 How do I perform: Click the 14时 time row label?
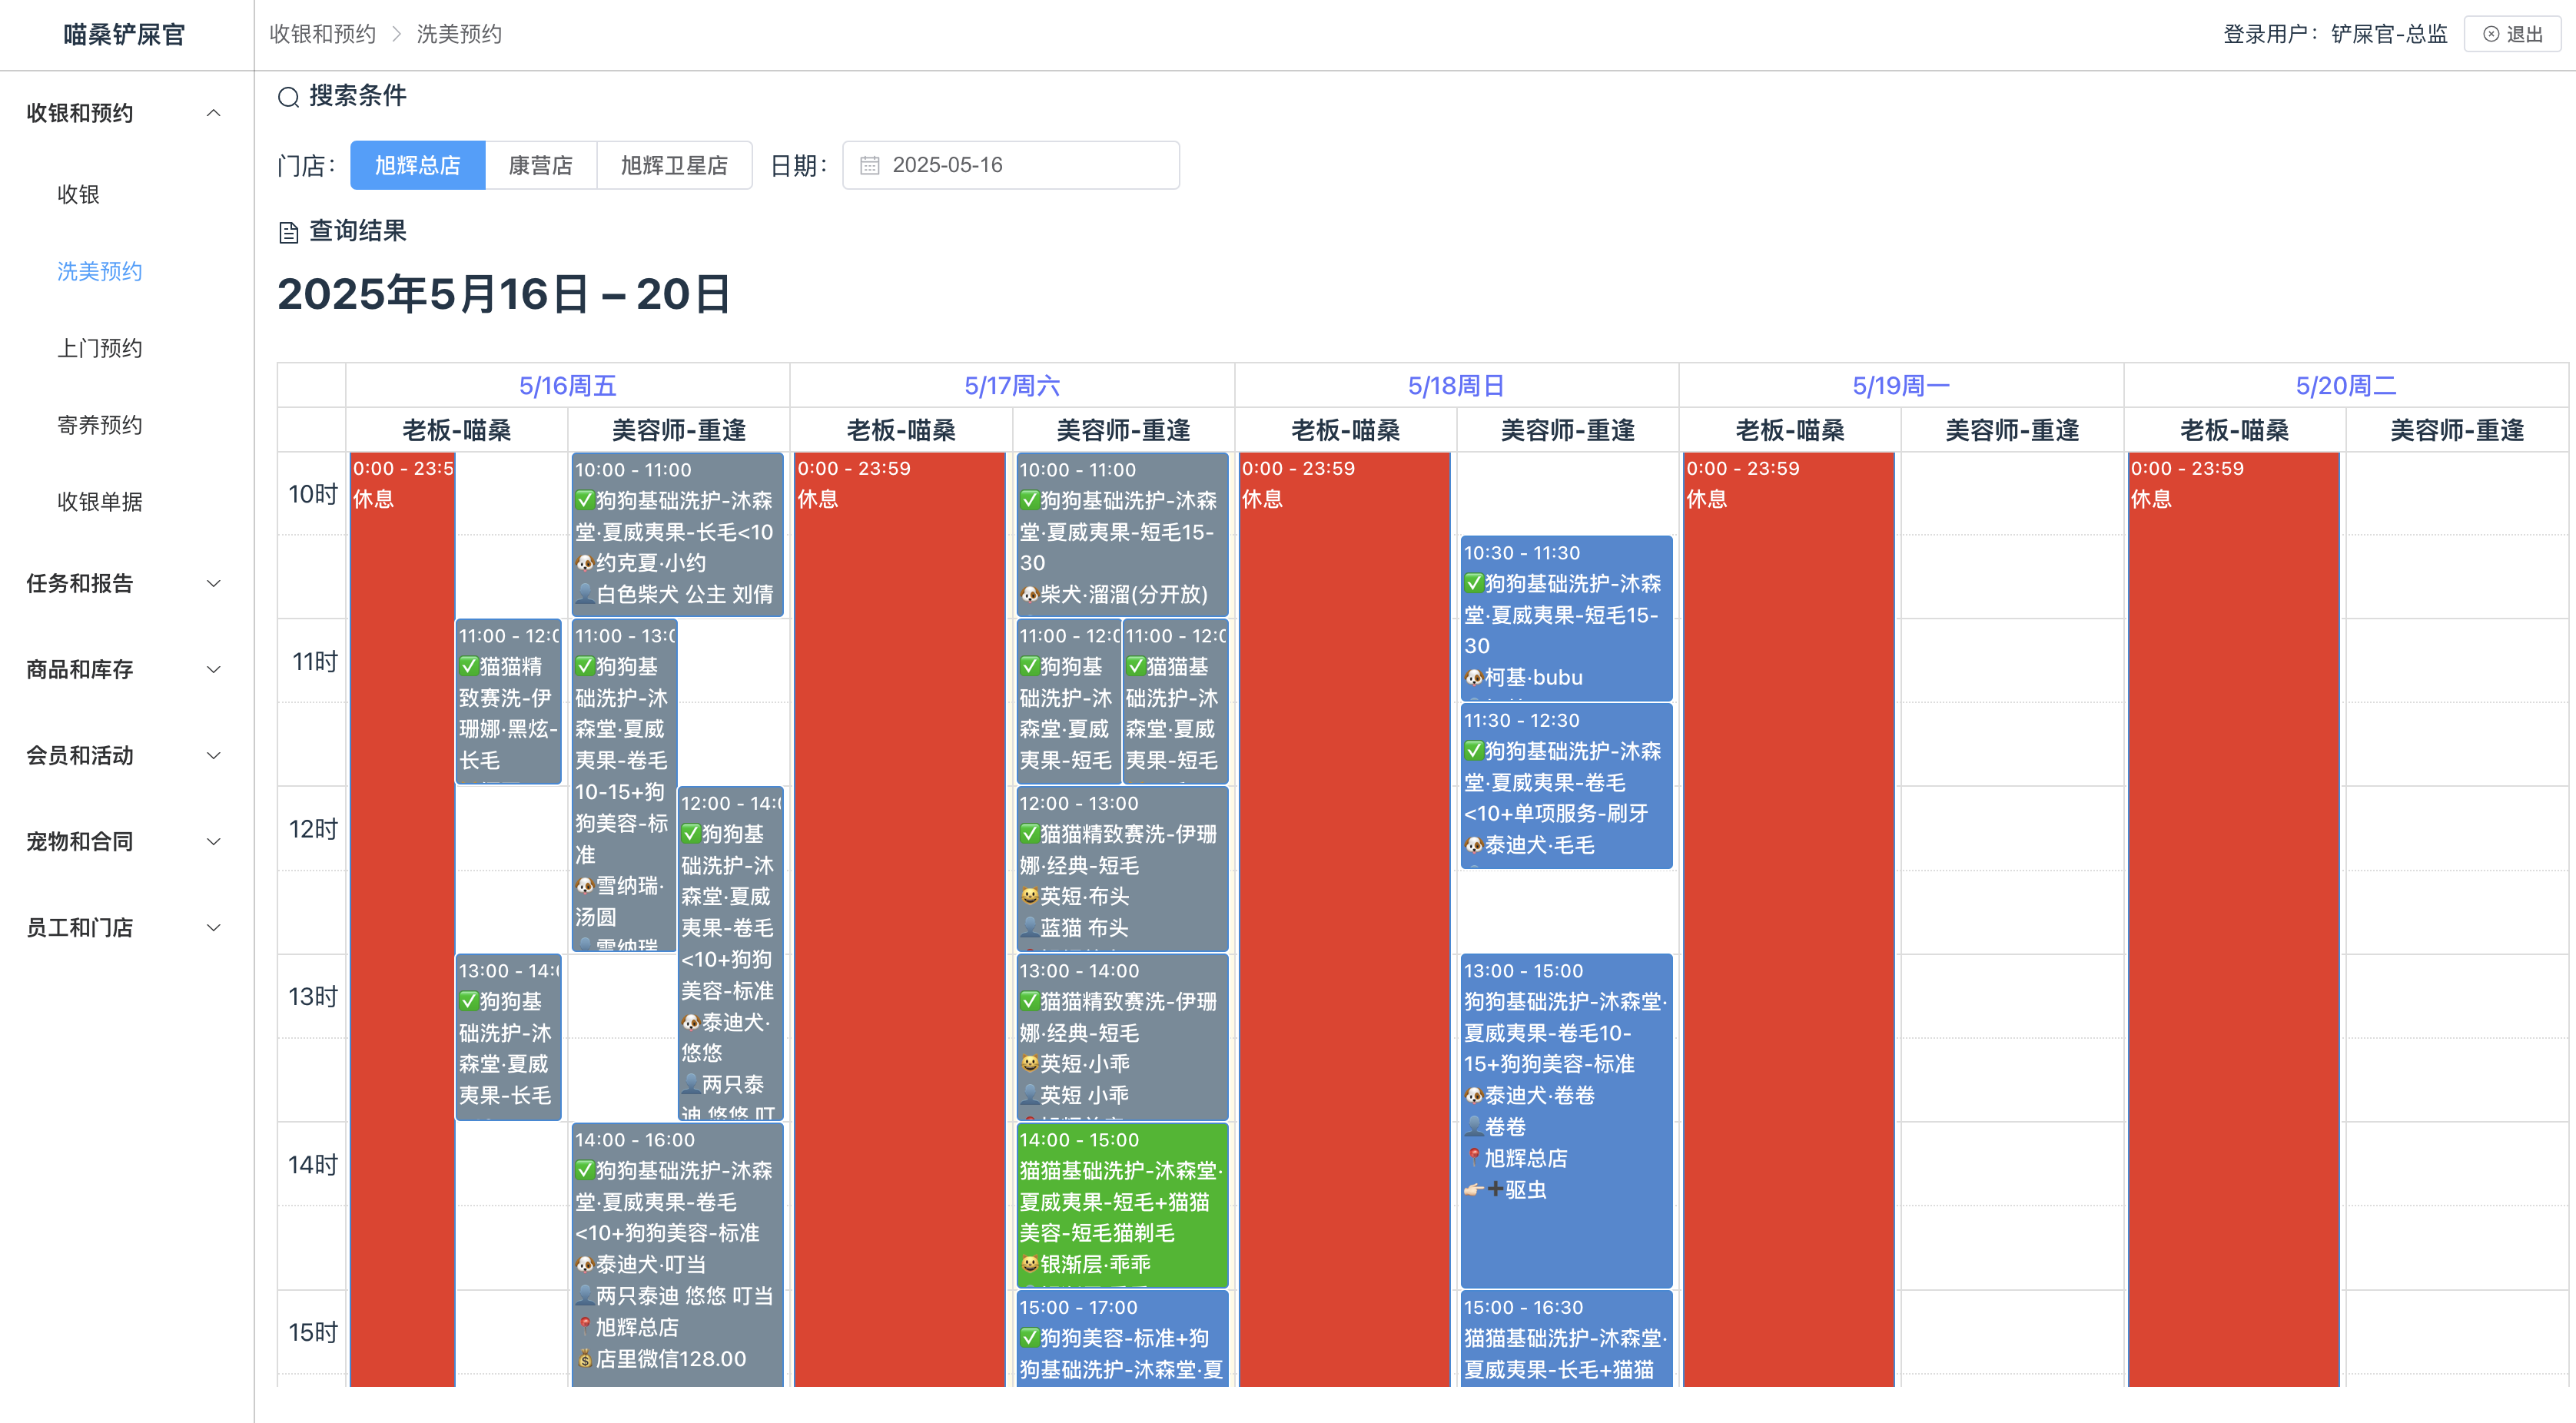point(313,1165)
